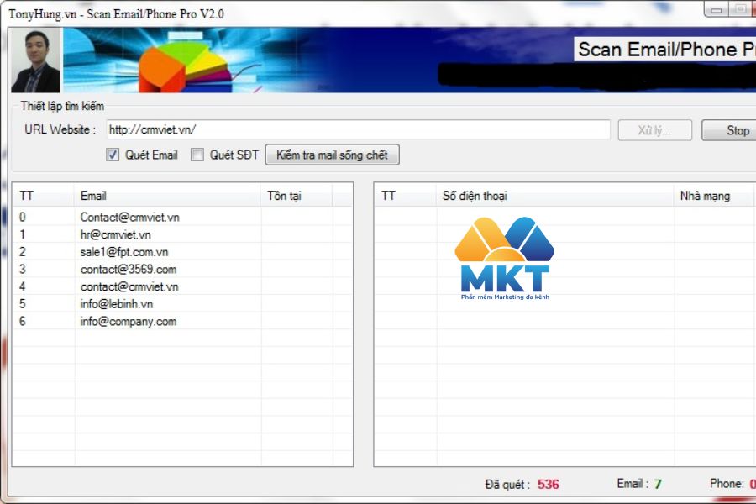The height and width of the screenshot is (504, 756).
Task: Select lowercase contact@crmviet.vn in row 4
Action: 183,286
